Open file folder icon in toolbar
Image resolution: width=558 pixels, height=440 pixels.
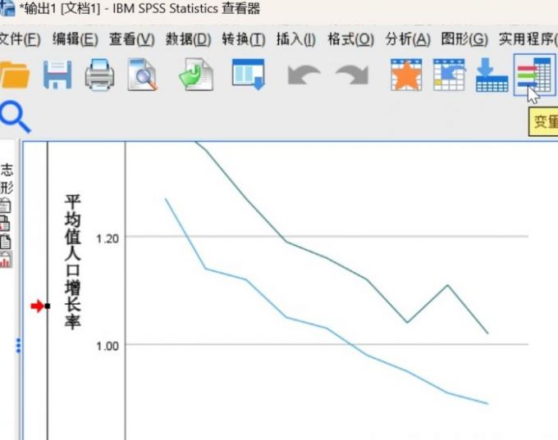[x=14, y=75]
